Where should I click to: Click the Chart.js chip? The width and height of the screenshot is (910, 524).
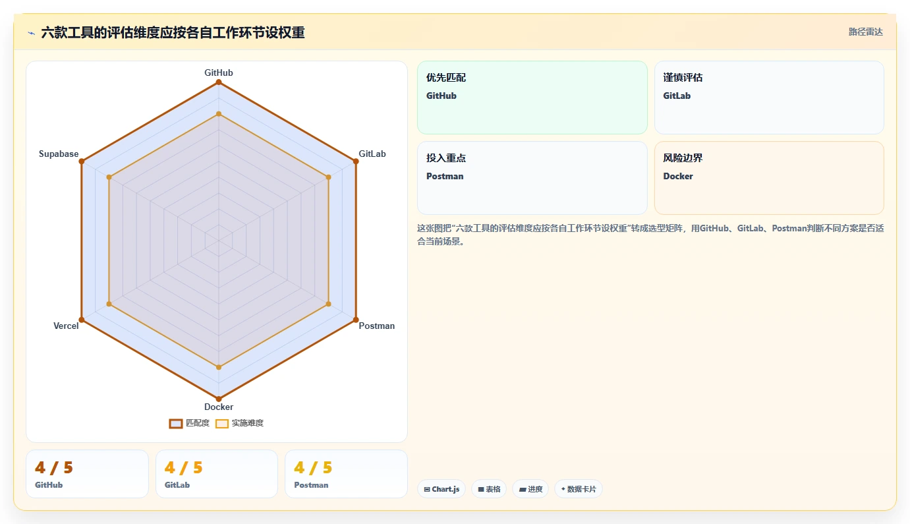pyautogui.click(x=441, y=489)
